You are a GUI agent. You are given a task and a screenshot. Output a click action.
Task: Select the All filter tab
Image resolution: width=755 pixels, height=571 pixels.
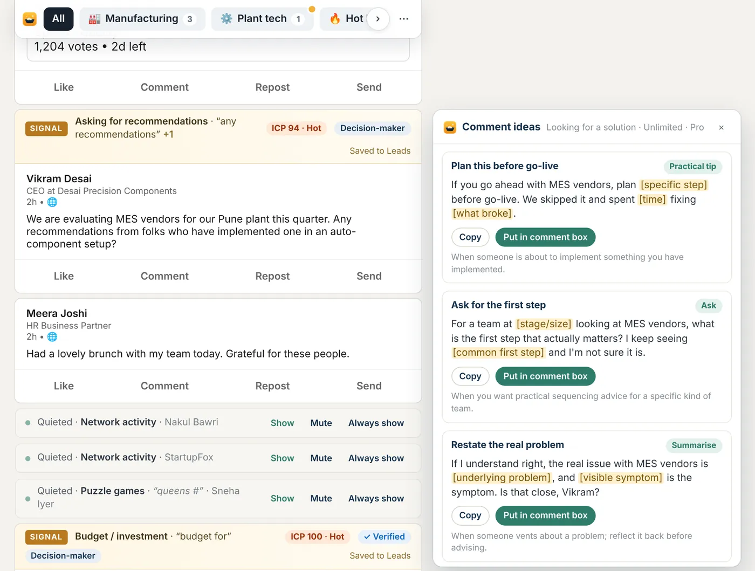point(58,19)
